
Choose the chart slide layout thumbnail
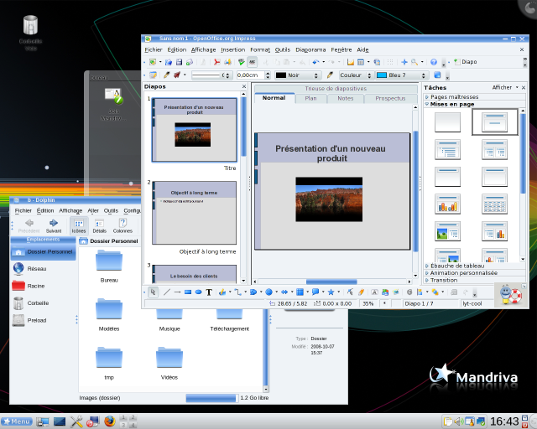(x=447, y=204)
